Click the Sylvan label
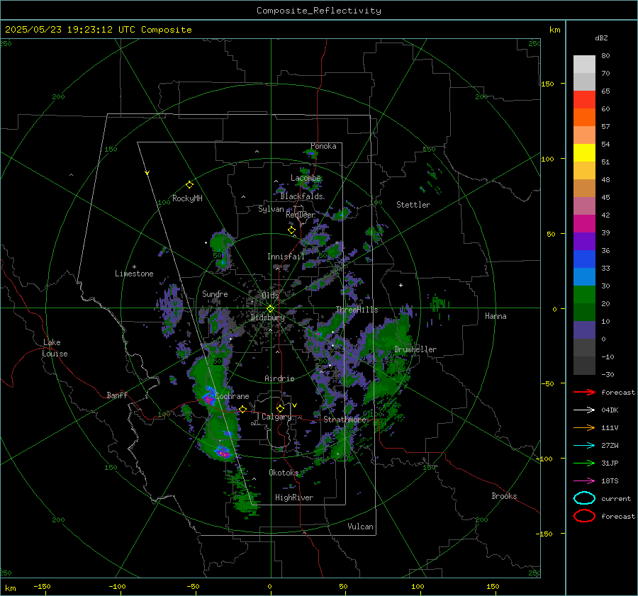 (271, 209)
